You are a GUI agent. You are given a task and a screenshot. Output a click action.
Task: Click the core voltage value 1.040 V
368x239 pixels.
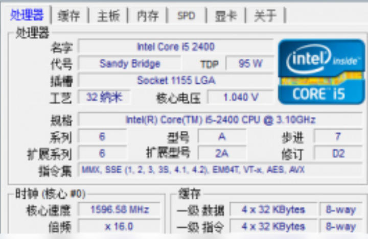tap(241, 97)
